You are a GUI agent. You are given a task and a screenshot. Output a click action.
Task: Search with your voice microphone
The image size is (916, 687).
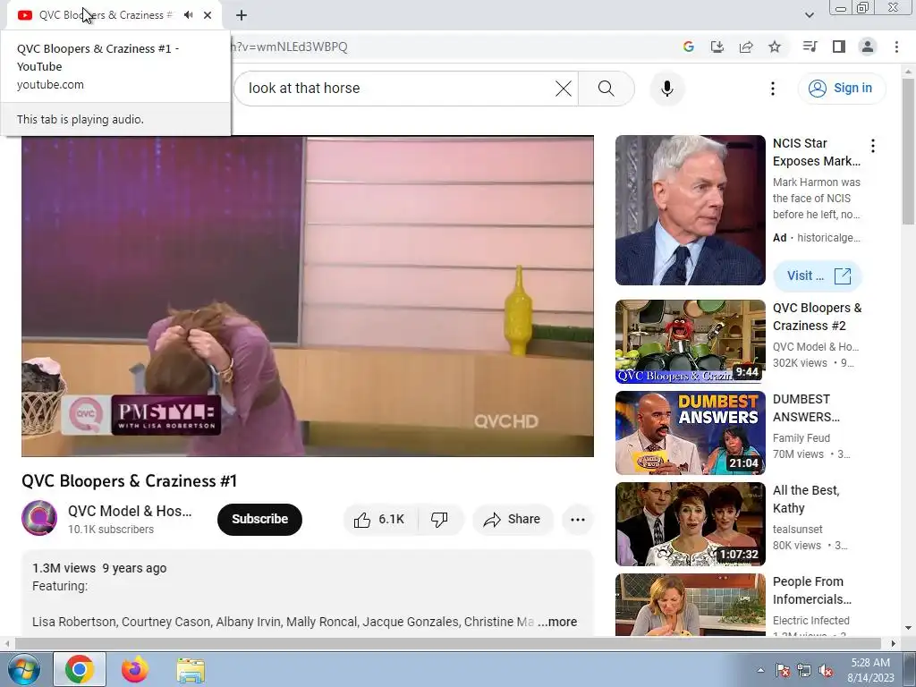pyautogui.click(x=667, y=89)
